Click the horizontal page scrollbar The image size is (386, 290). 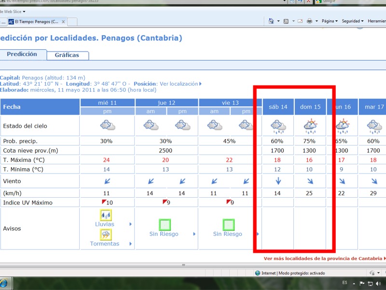pyautogui.click(x=183, y=265)
